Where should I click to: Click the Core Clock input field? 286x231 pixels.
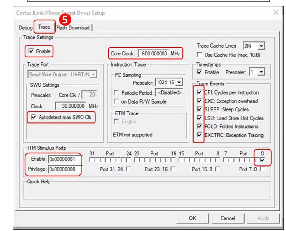[153, 53]
